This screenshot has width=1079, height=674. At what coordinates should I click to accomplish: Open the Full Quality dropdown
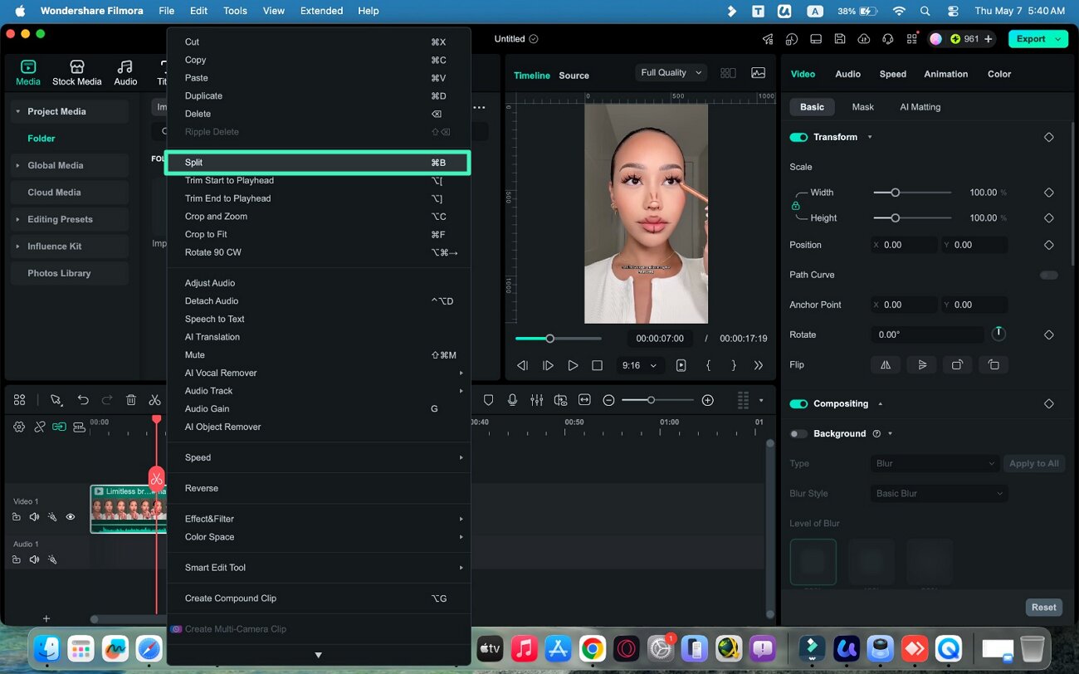click(x=671, y=73)
